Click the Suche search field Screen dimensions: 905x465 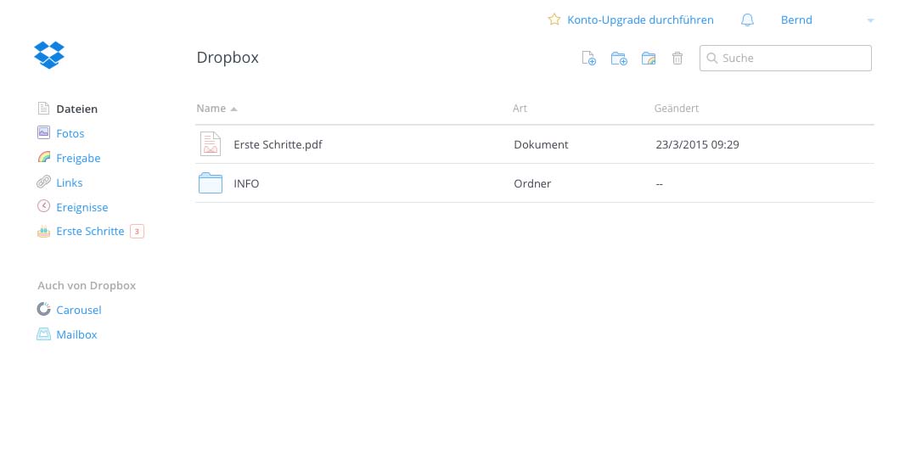pos(785,59)
